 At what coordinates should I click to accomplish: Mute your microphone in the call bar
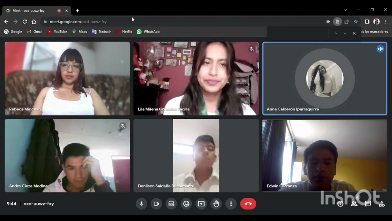coord(141,204)
